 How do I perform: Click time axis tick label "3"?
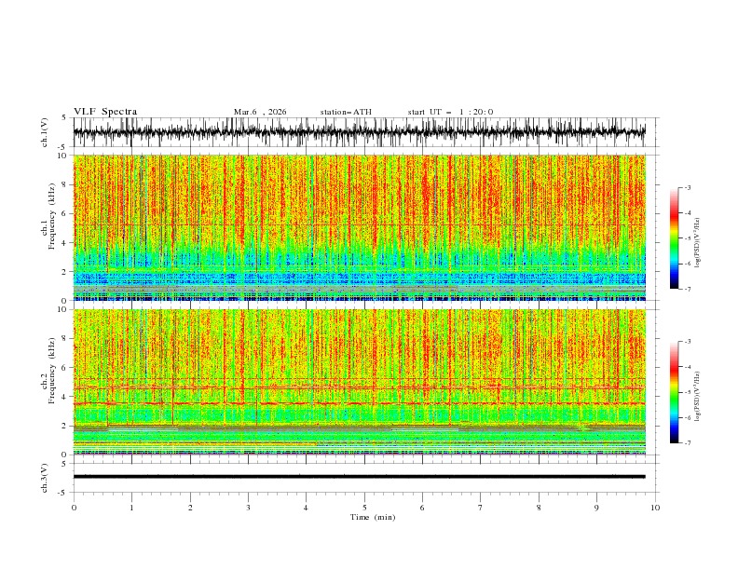[248, 508]
